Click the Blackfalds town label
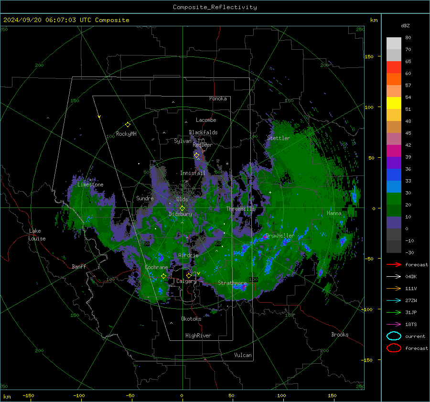Image resolution: width=430 pixels, height=402 pixels. (x=203, y=132)
